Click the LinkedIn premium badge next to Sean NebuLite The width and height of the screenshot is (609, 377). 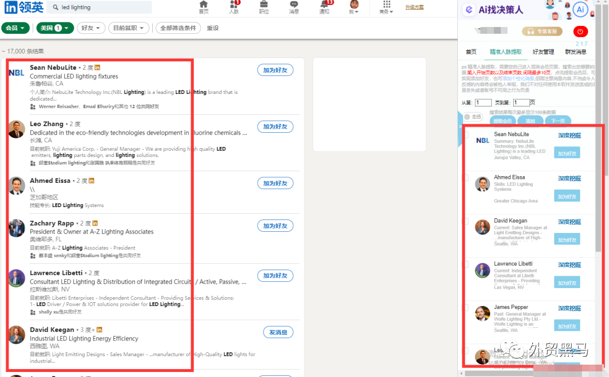(98, 68)
